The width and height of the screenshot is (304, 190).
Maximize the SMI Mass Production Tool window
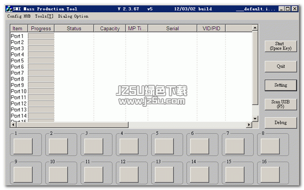[x=288, y=9]
